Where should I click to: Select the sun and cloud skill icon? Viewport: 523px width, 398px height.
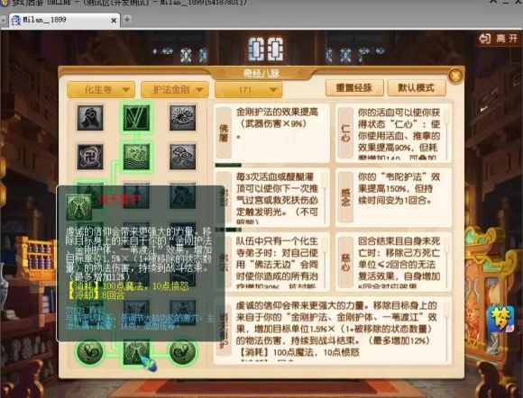tap(182, 118)
